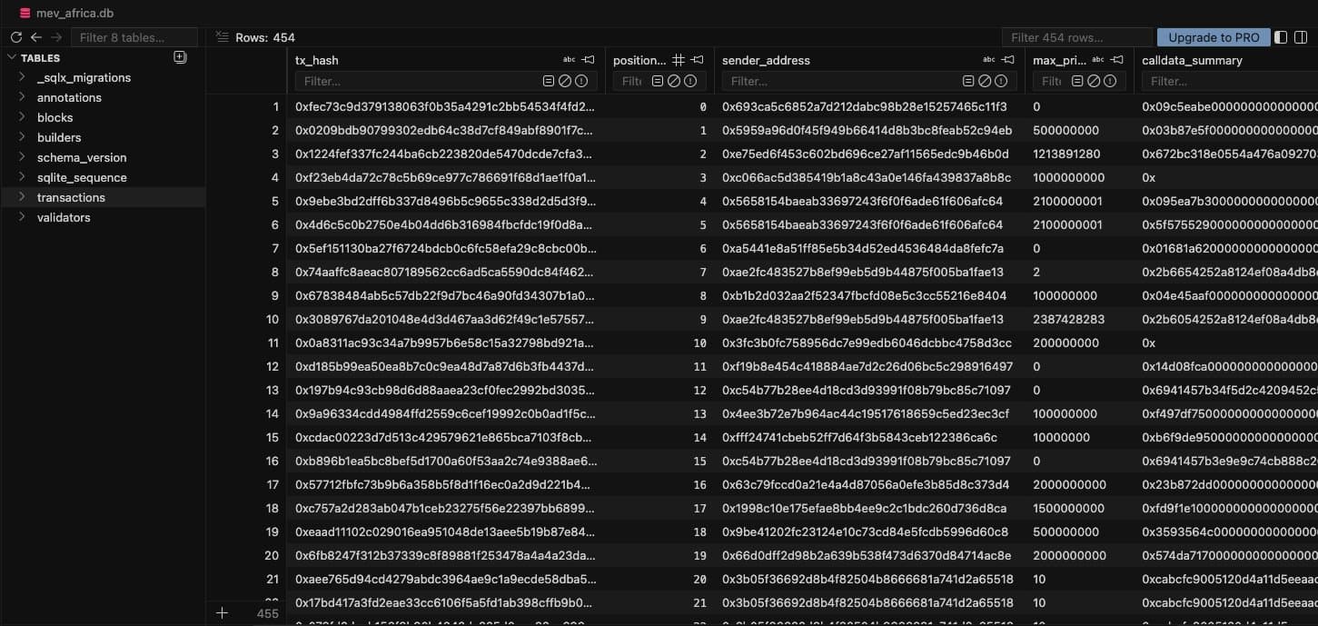
Task: Click the abc type icon on sender_address
Action: click(x=989, y=60)
